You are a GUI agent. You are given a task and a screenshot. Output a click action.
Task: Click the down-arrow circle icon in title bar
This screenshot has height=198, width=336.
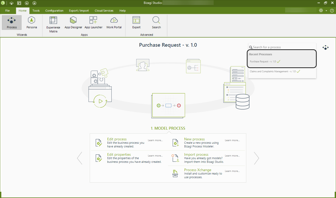(34, 3)
